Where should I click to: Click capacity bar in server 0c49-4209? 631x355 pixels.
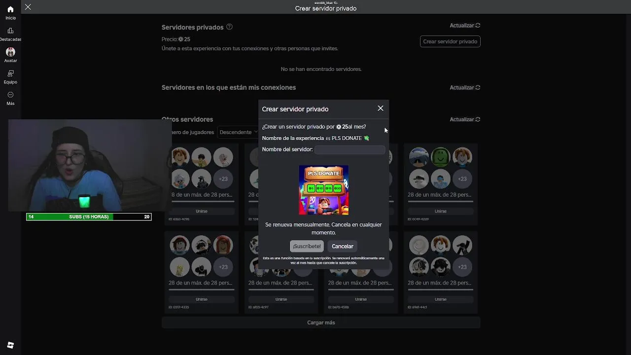pyautogui.click(x=441, y=202)
